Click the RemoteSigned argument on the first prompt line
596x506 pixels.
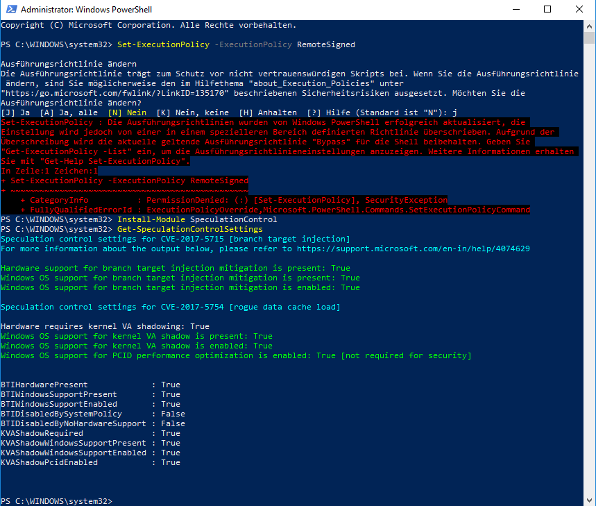coord(326,44)
